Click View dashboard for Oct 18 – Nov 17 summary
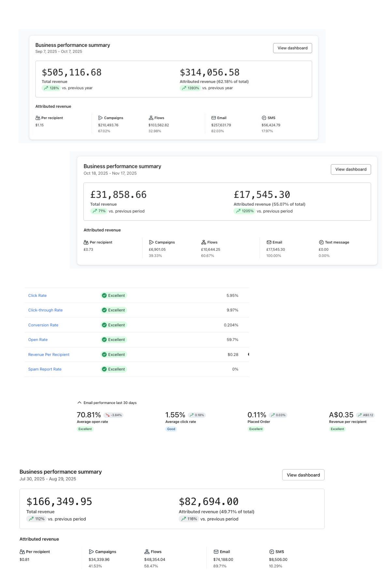Viewport: 391px width, 586px height. pos(351,169)
